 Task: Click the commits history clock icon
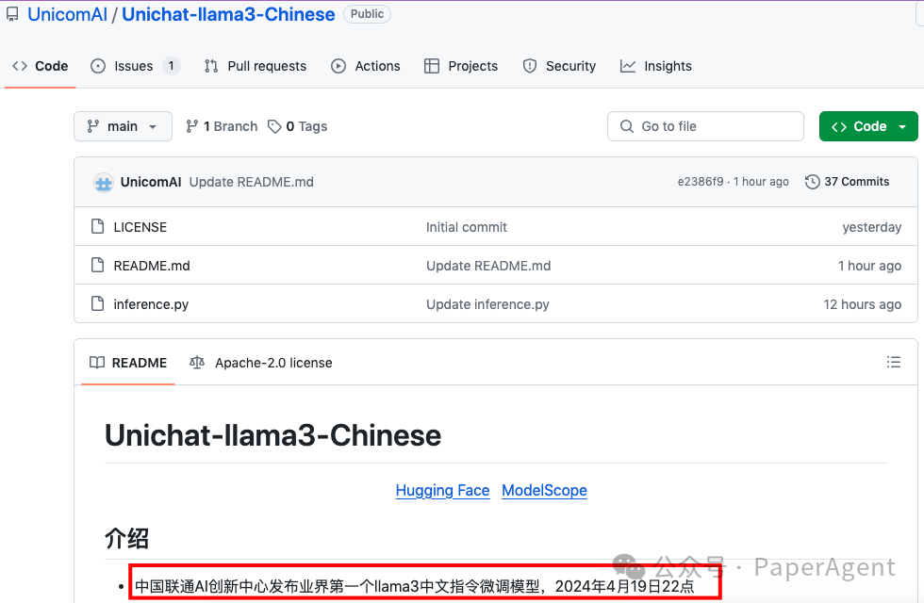812,181
